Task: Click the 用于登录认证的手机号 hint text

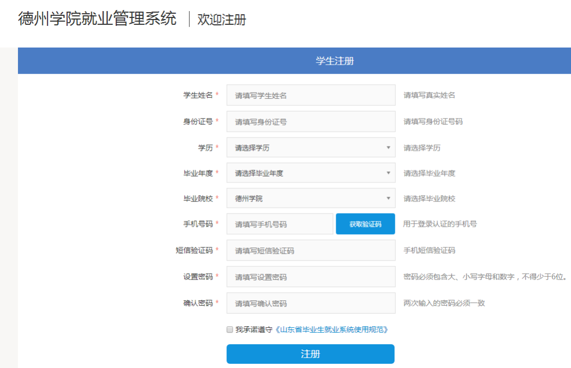Action: (x=440, y=224)
